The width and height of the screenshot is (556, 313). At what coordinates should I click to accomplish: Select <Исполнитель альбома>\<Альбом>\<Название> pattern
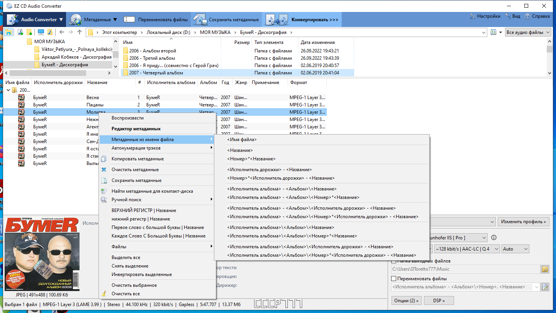[x=322, y=227]
